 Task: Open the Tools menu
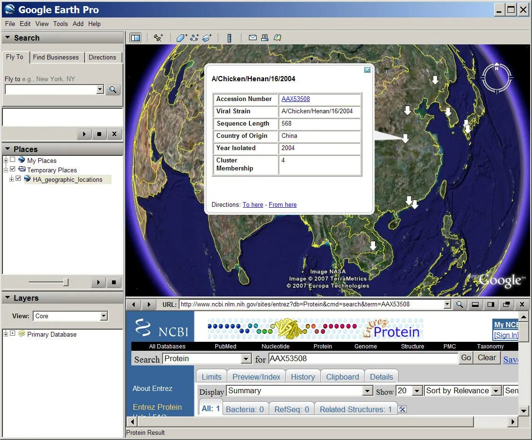[60, 24]
